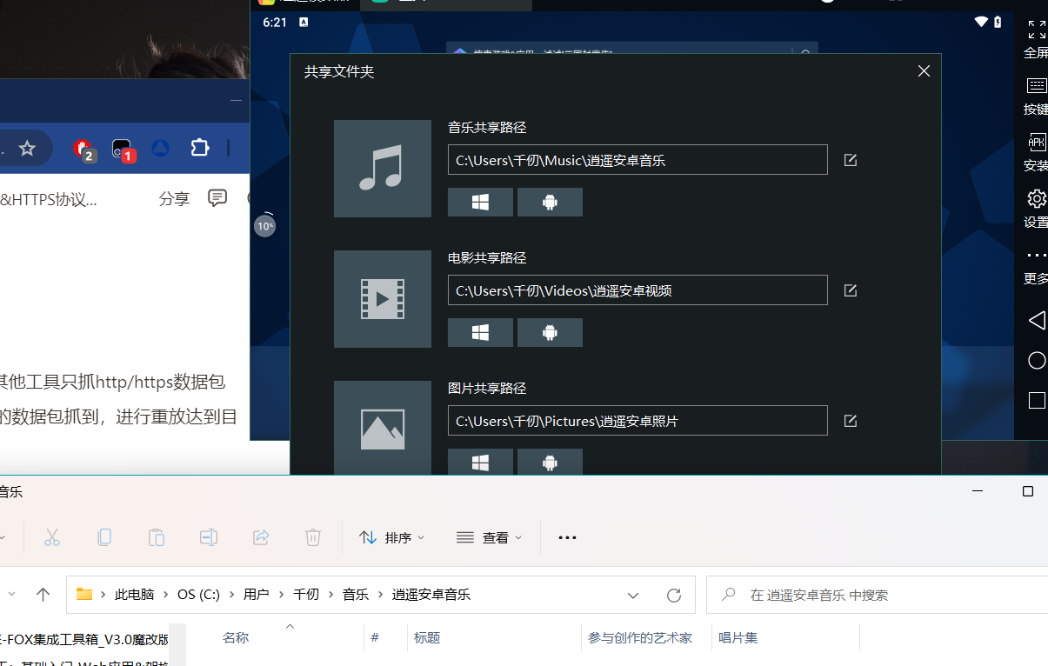Tap the Android back triangle button
The height and width of the screenshot is (666, 1048).
click(1037, 320)
